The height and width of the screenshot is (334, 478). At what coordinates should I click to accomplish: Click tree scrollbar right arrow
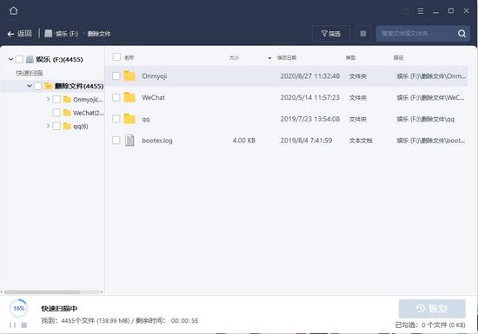(x=102, y=292)
